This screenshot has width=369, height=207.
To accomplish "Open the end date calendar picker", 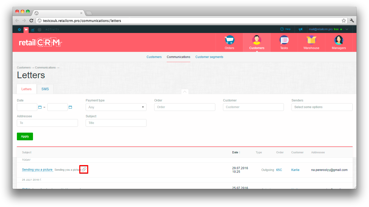I will [70, 107].
